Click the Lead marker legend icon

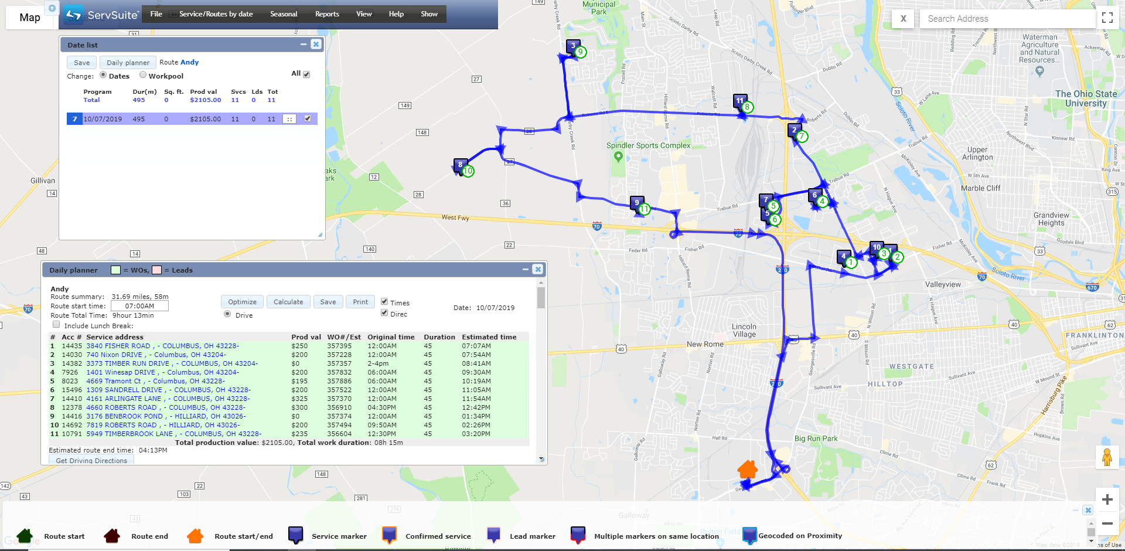click(494, 535)
